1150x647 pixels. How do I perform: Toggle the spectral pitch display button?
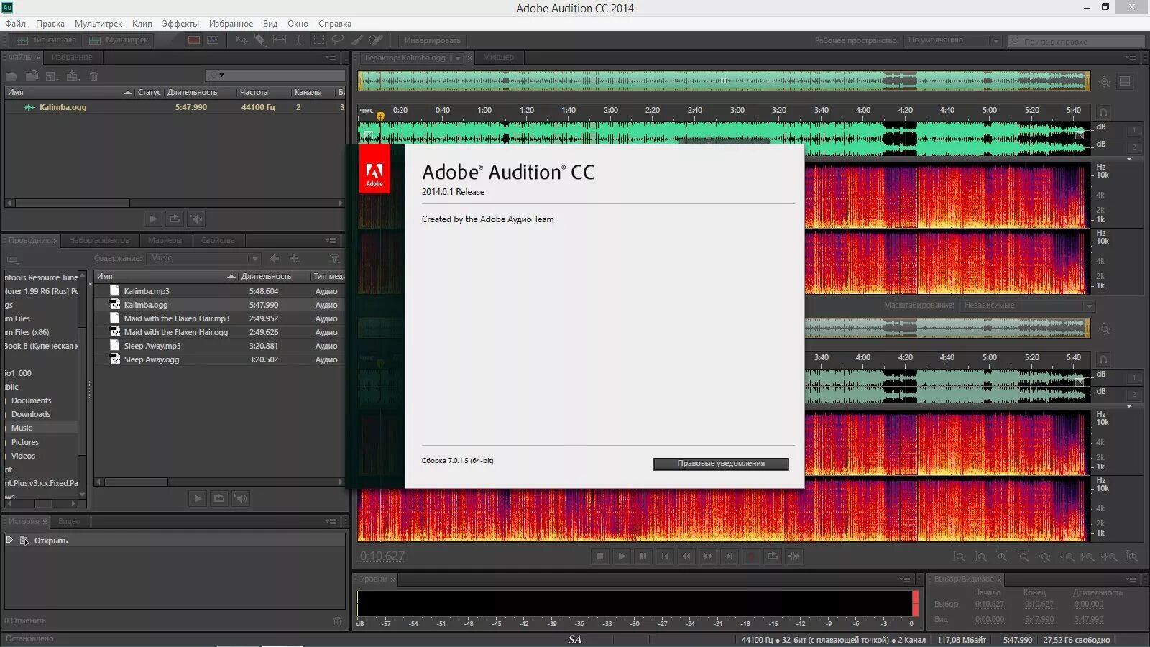pos(213,40)
